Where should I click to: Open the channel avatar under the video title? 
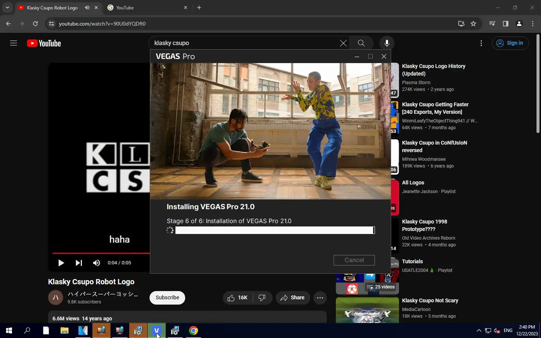click(x=55, y=297)
